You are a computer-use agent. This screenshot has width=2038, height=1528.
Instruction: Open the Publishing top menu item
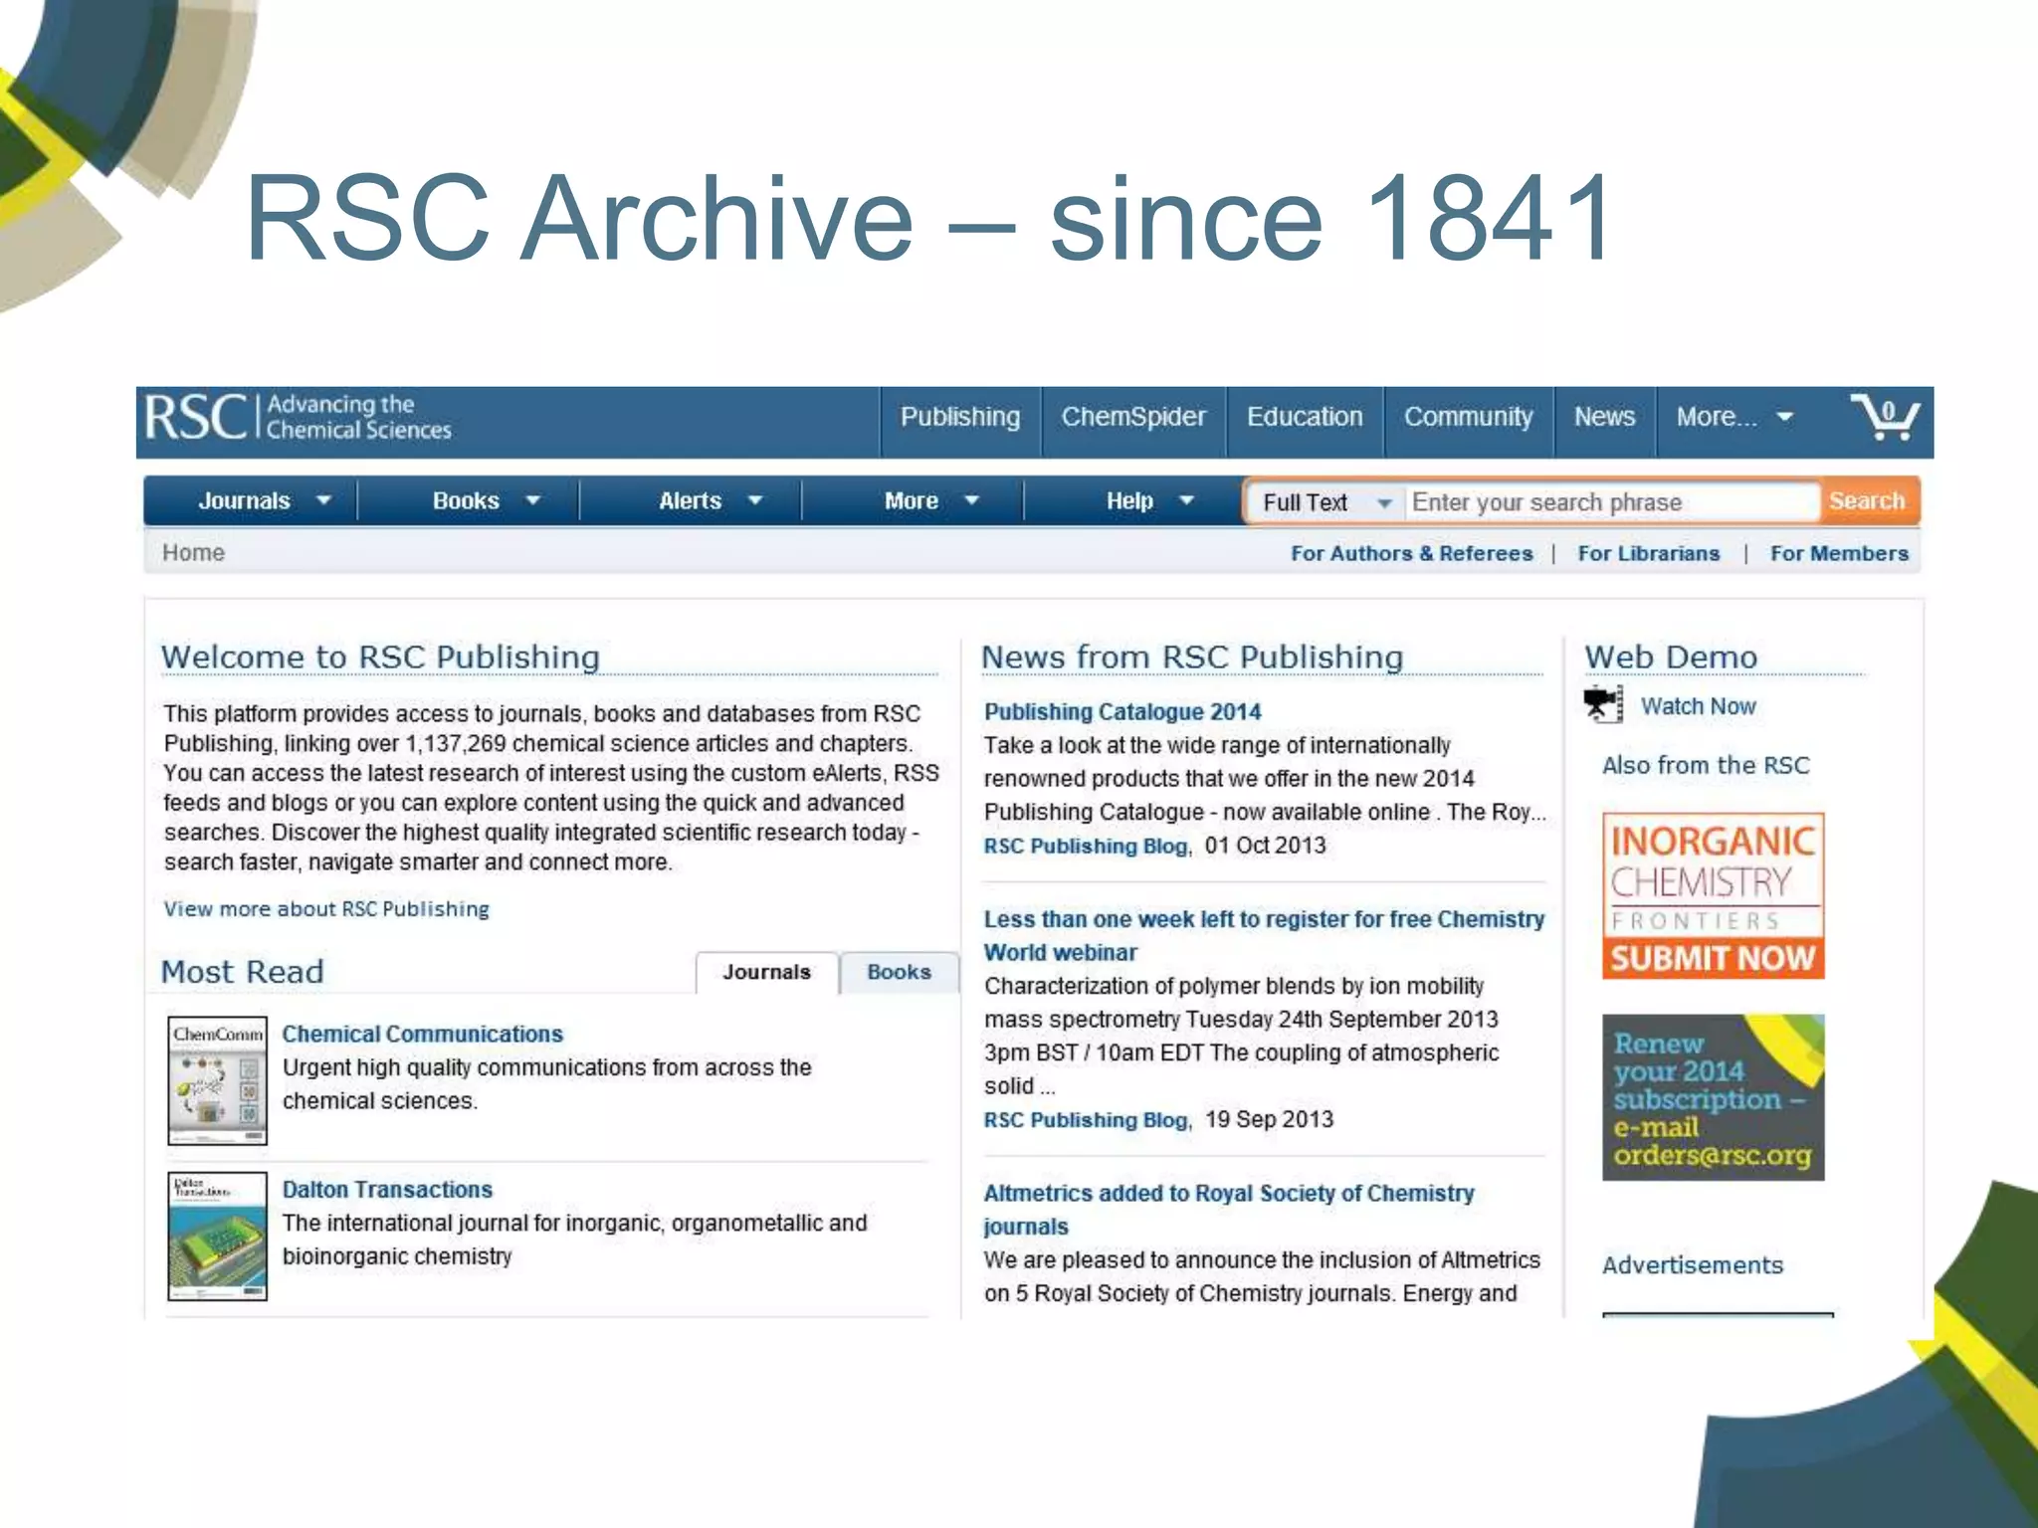[x=960, y=417]
